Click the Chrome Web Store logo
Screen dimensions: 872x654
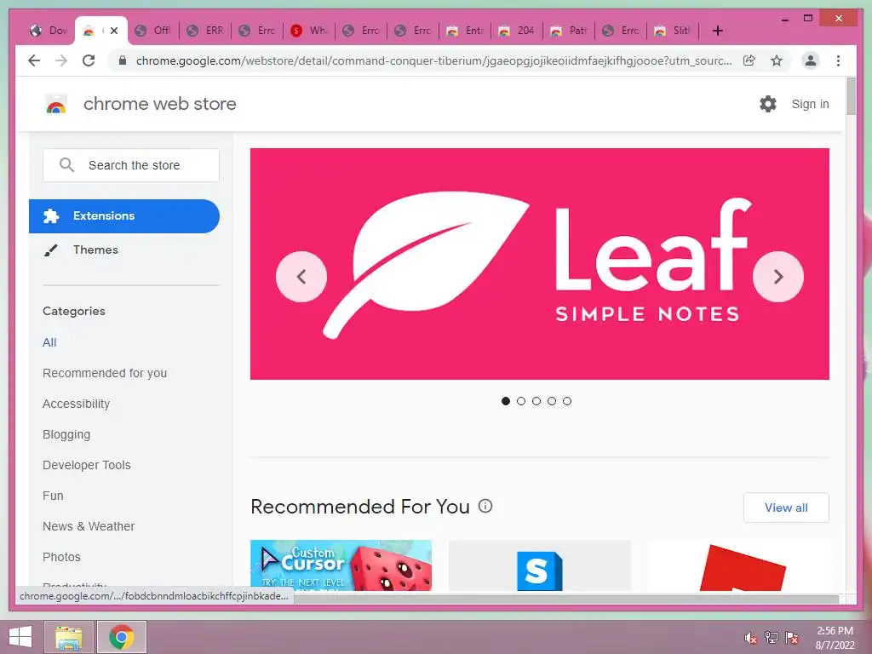click(55, 104)
